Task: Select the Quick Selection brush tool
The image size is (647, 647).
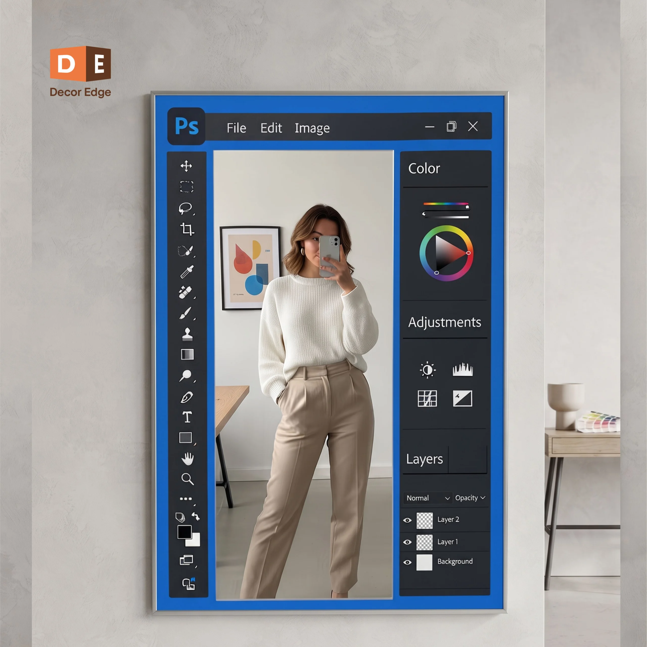Action: (x=186, y=251)
